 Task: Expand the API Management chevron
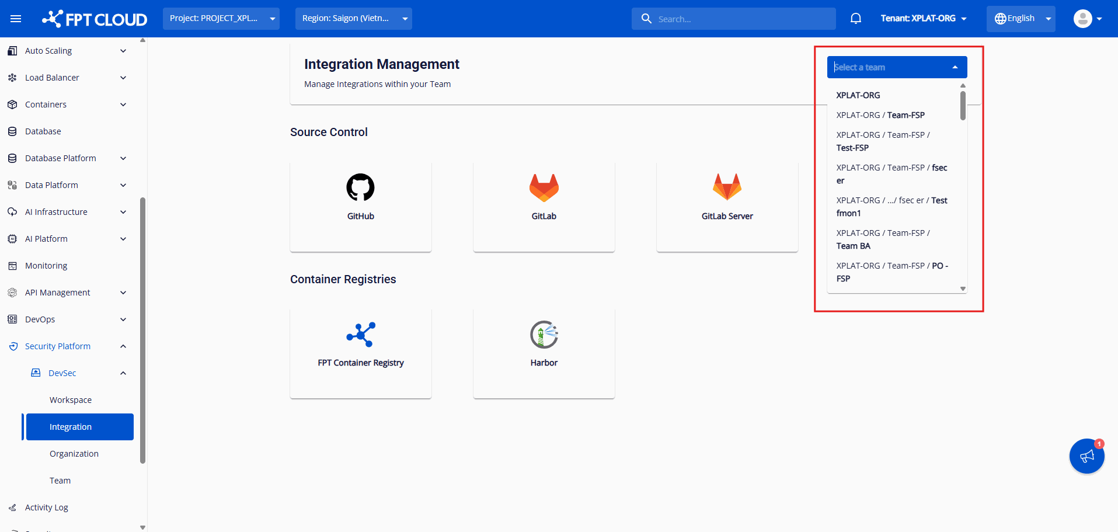(123, 293)
